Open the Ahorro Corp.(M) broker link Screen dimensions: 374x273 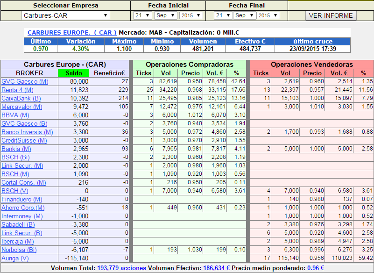[23, 208]
